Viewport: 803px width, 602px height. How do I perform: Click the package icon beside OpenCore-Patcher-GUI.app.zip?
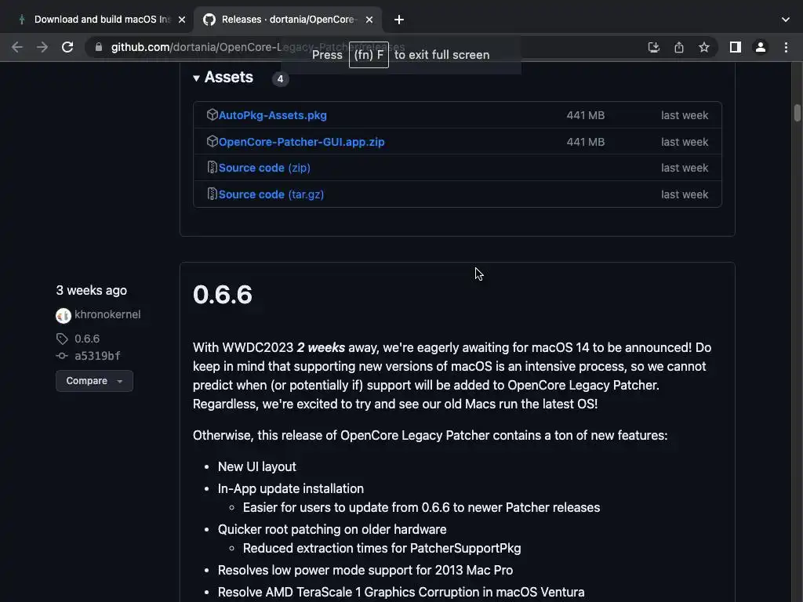[212, 141]
